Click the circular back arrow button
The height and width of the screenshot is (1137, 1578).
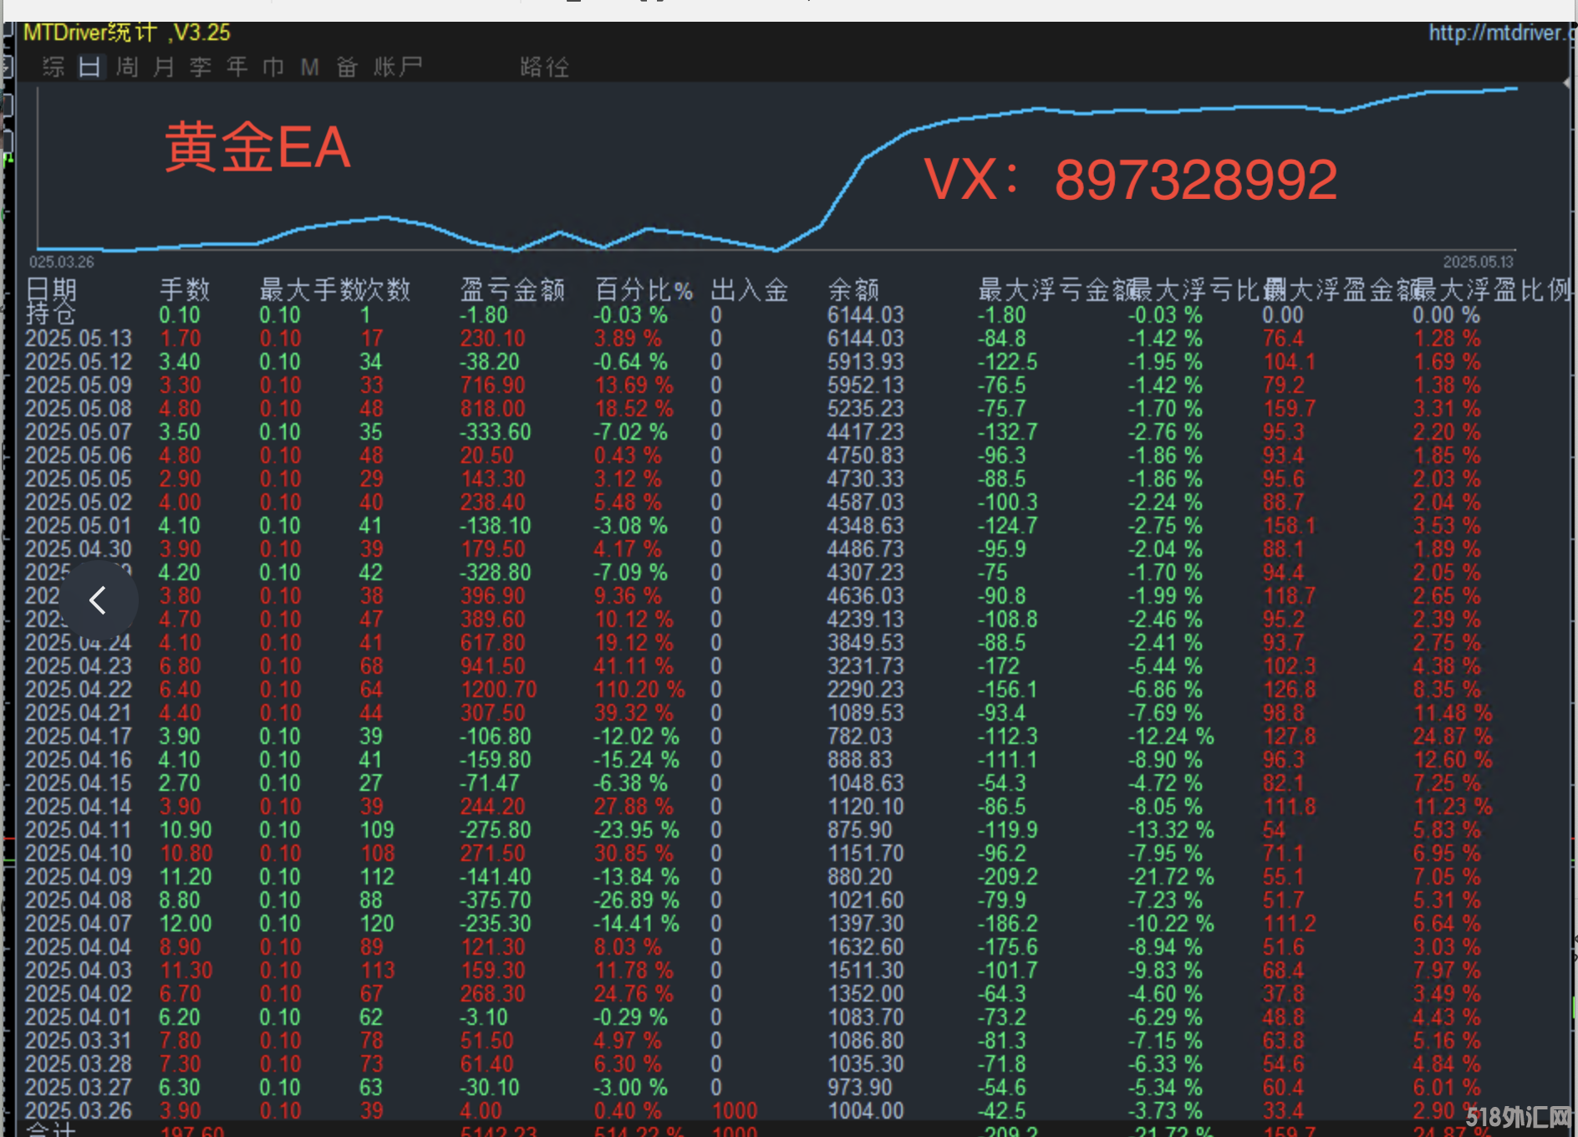(98, 599)
